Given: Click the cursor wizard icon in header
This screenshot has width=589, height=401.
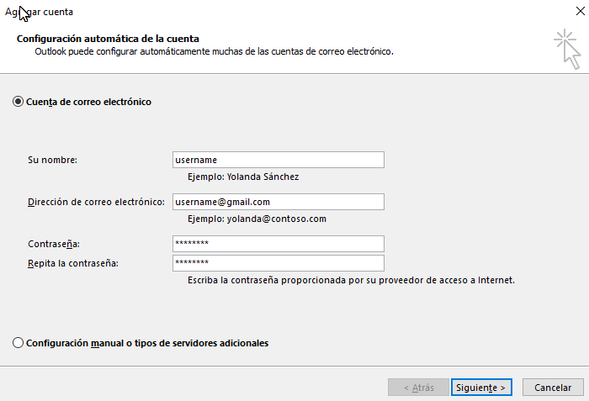Looking at the screenshot, I should pos(568,50).
